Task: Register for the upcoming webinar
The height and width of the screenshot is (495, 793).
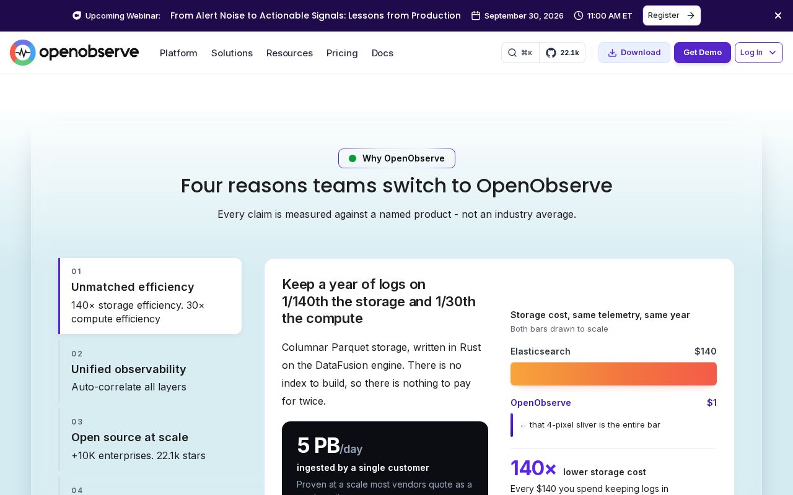Action: 672,15
